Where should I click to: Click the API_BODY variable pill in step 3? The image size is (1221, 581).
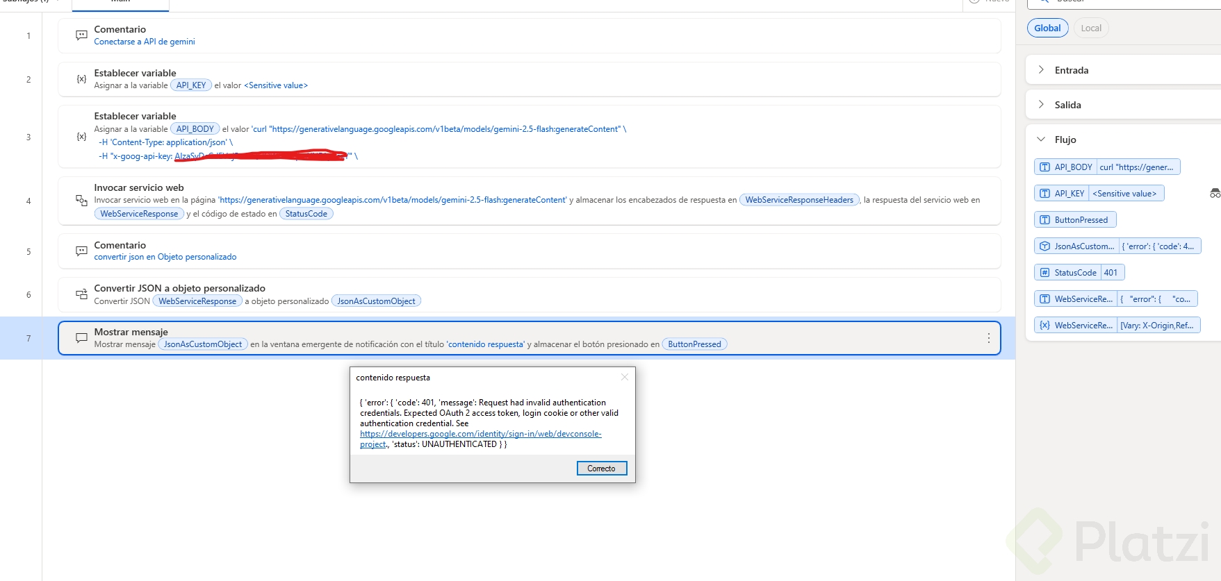tap(195, 129)
